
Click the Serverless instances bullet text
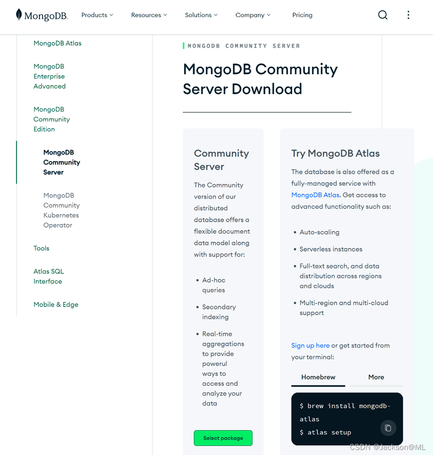[x=331, y=249]
